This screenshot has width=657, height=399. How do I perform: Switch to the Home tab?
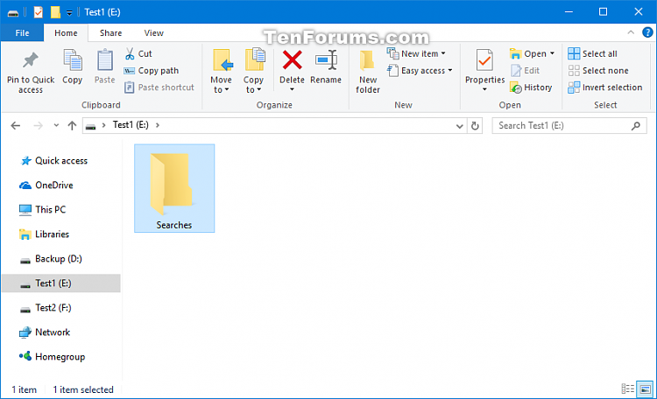coord(66,32)
